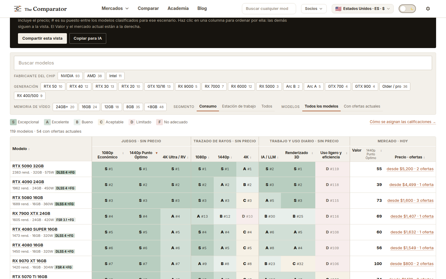
Task: Select the Con ofertas actuales tab
Action: tap(362, 106)
